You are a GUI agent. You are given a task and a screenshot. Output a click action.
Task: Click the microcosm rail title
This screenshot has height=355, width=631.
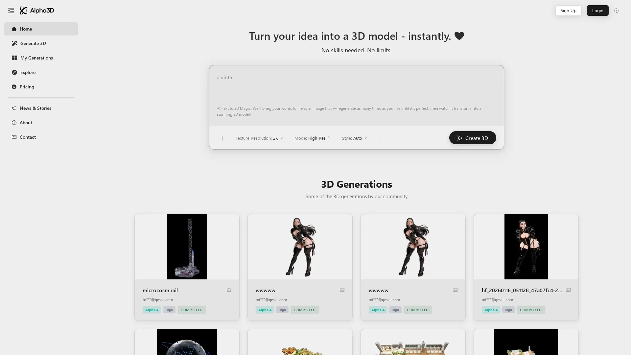160,290
